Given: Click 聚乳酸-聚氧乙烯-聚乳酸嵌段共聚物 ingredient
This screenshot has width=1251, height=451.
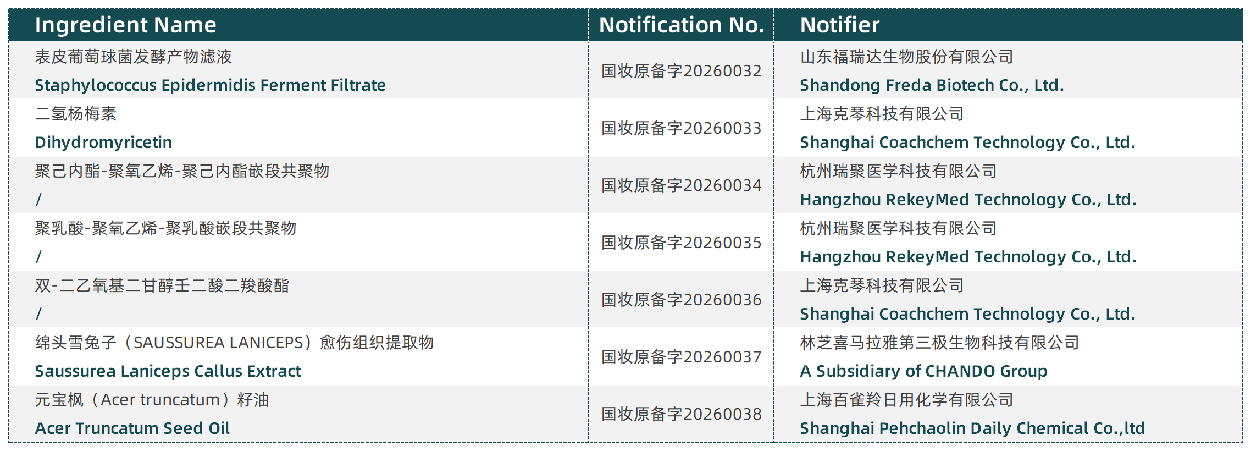Looking at the screenshot, I should [165, 228].
